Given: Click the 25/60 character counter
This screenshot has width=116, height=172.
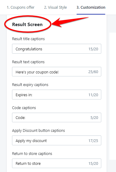Looking at the screenshot, I should click(x=93, y=72).
